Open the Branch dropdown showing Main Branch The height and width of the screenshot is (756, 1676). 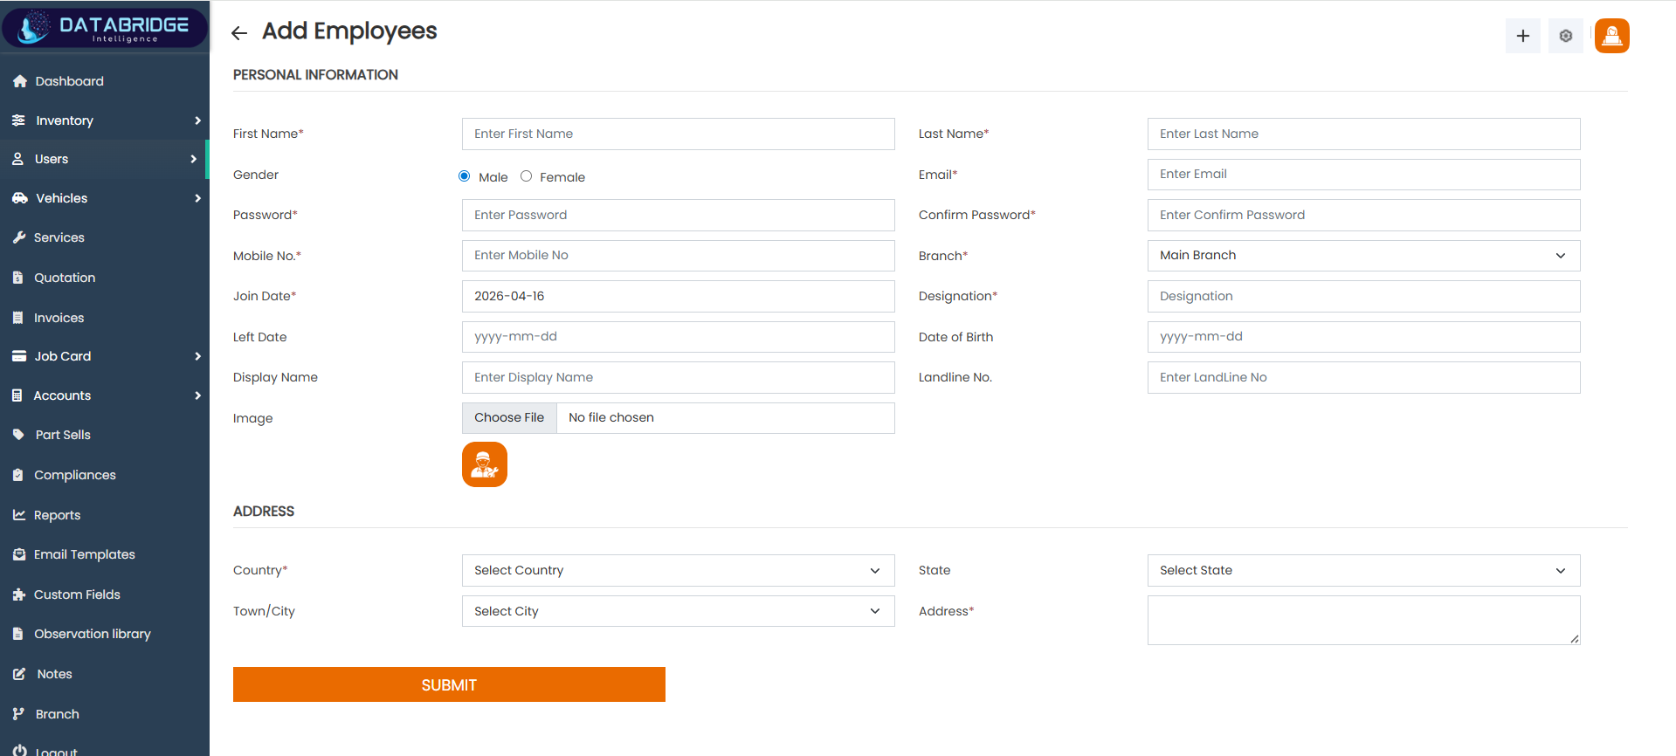(x=1363, y=256)
